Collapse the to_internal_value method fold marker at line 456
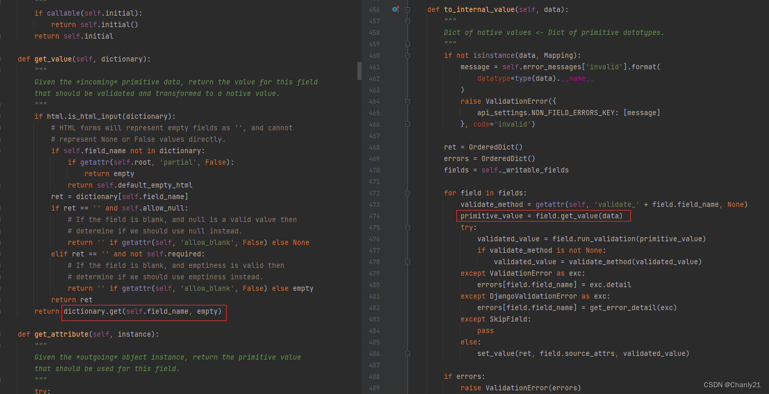Image resolution: width=769 pixels, height=394 pixels. 408,9
